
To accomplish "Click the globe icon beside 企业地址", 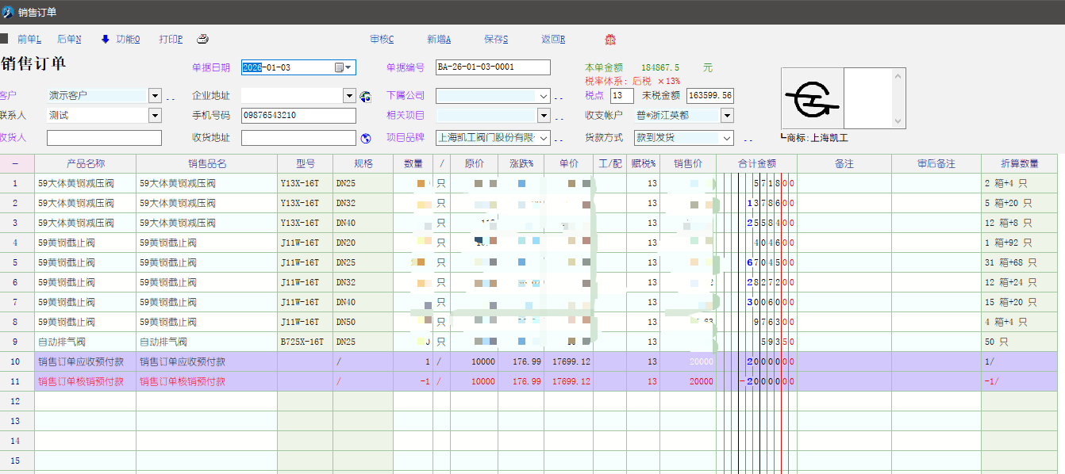I will coord(366,96).
